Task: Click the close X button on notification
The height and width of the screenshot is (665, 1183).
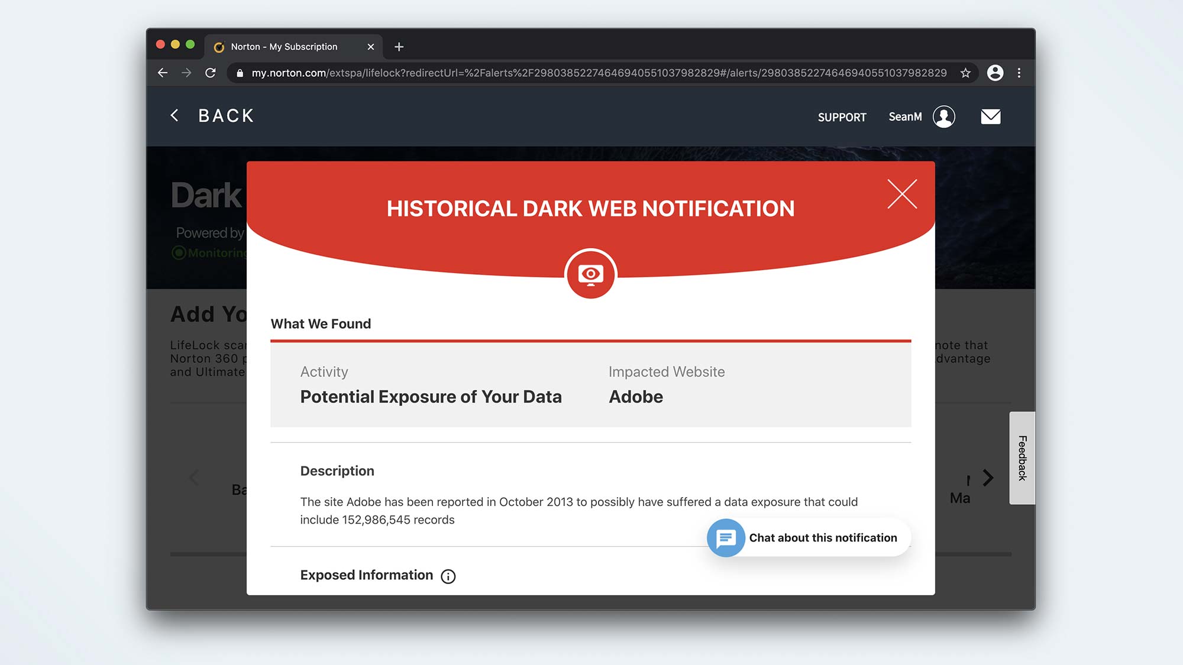Action: pos(902,193)
